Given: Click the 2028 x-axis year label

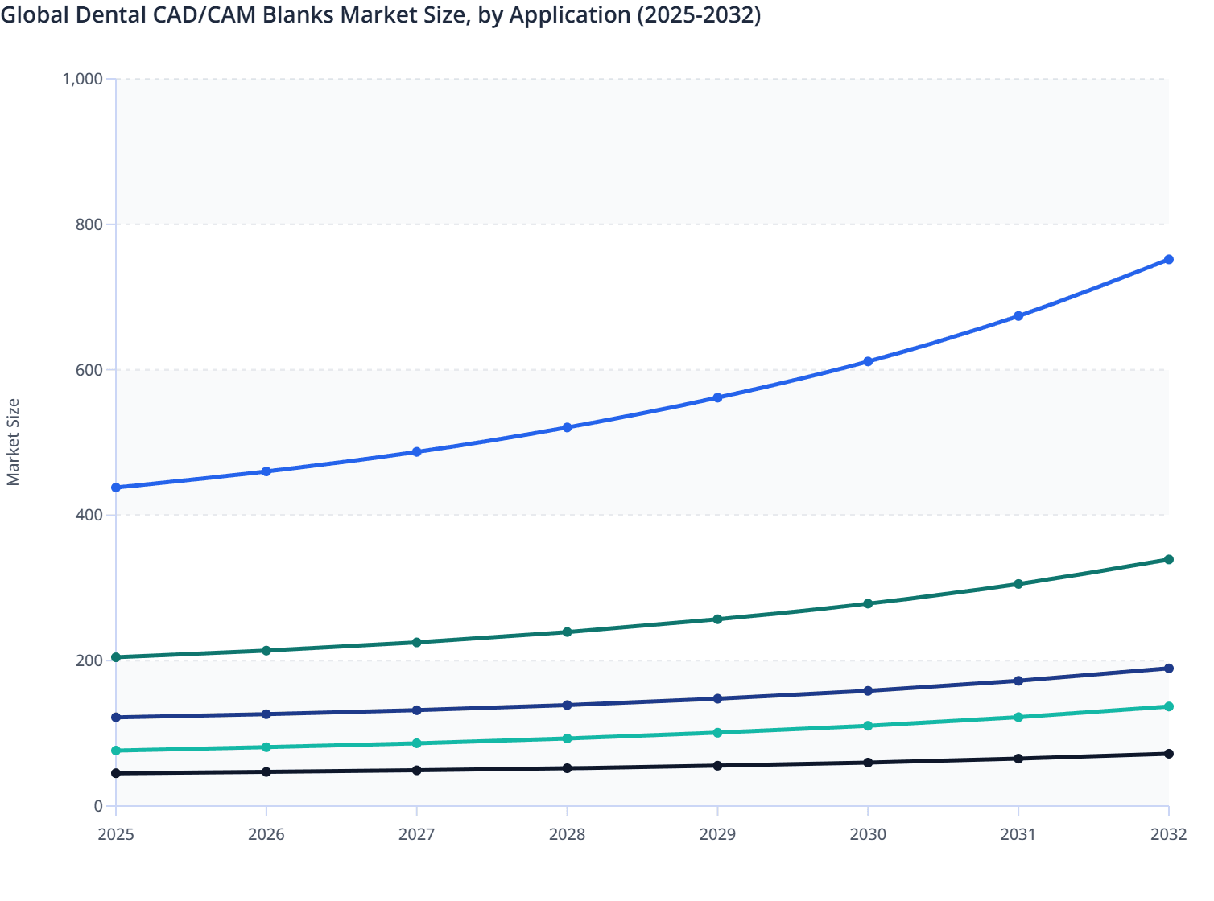Looking at the screenshot, I should pos(567,834).
